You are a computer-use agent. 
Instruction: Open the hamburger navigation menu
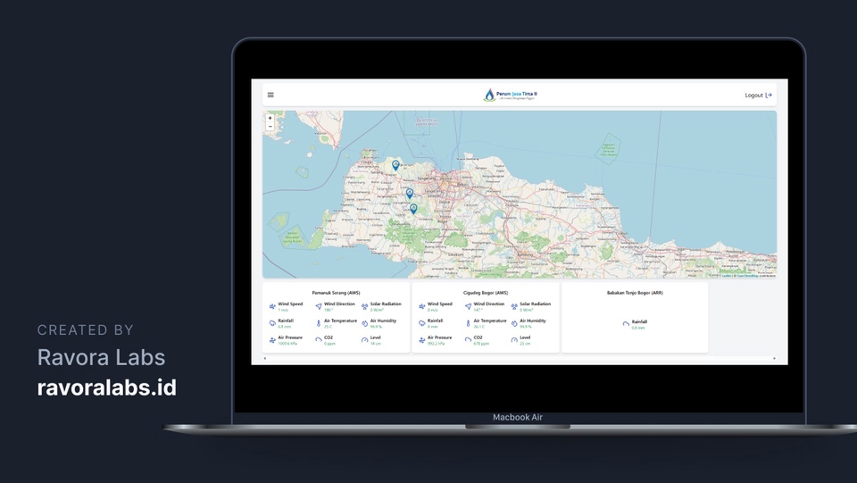pos(270,95)
